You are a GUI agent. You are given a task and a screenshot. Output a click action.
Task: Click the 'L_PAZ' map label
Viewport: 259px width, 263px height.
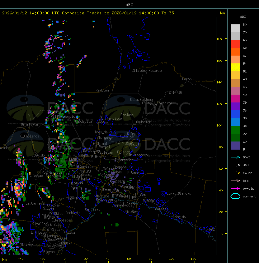(210, 230)
